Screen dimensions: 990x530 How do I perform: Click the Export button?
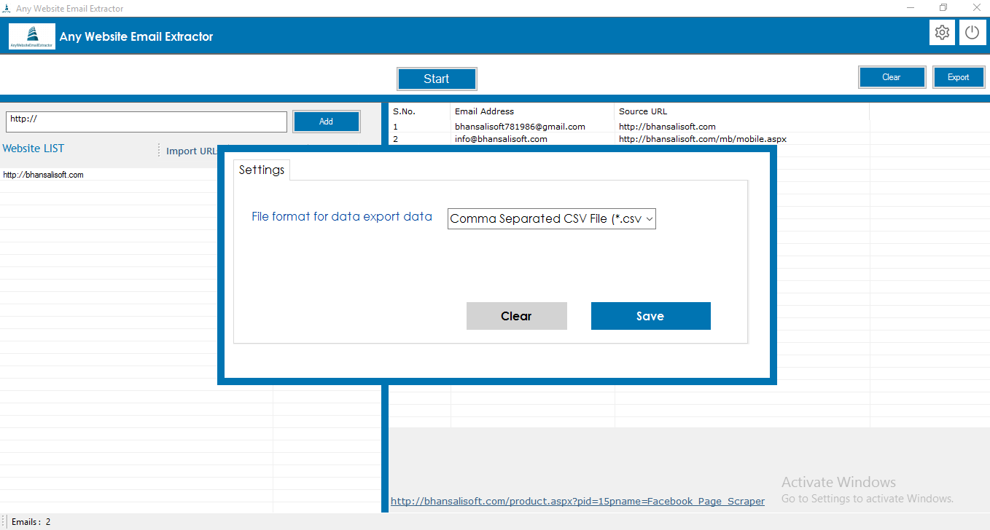coord(959,77)
